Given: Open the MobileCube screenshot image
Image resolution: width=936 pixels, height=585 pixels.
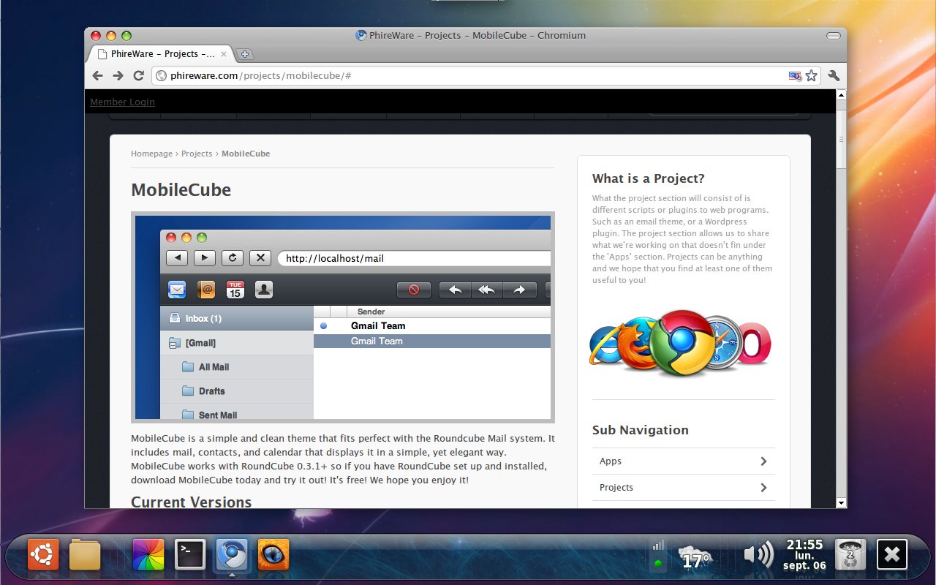Looking at the screenshot, I should pos(343,317).
